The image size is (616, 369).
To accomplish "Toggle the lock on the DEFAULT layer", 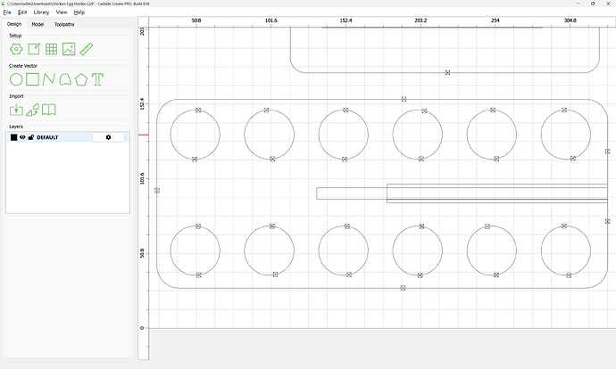I will click(30, 137).
